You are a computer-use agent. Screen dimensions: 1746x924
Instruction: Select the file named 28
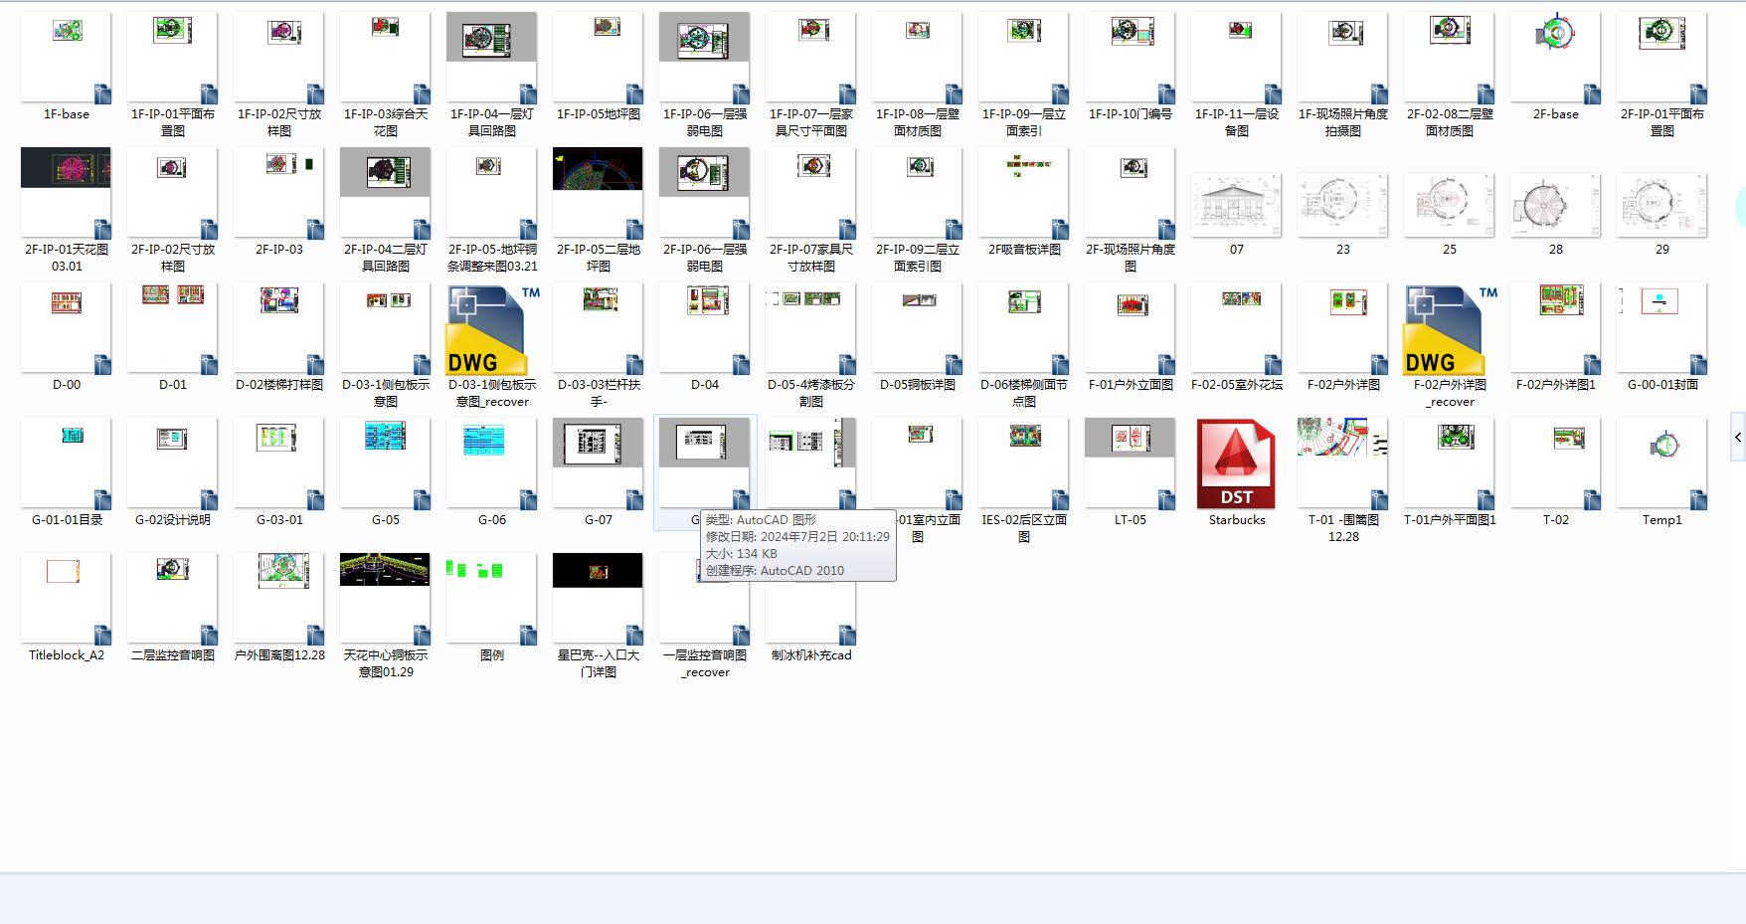(x=1555, y=205)
